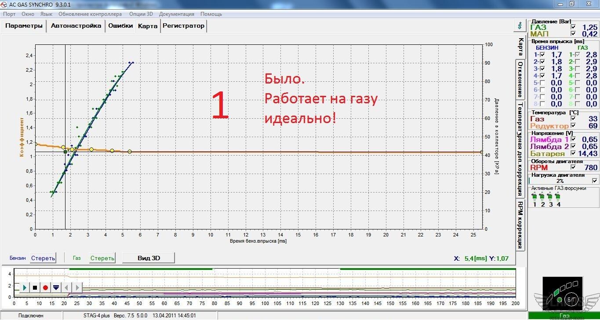Toggle the engine load checkbox
600x320 pixels.
coord(595,181)
